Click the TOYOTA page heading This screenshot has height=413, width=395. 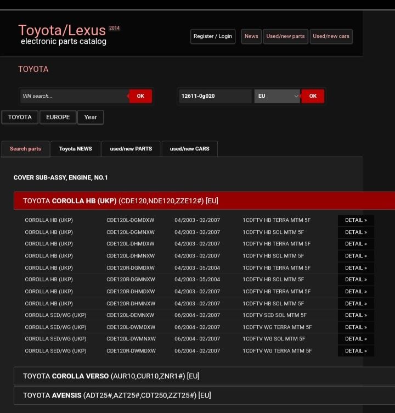click(33, 69)
